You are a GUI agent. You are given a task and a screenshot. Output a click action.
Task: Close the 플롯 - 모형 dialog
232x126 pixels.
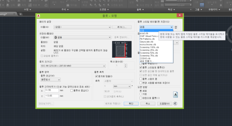coord(180,15)
